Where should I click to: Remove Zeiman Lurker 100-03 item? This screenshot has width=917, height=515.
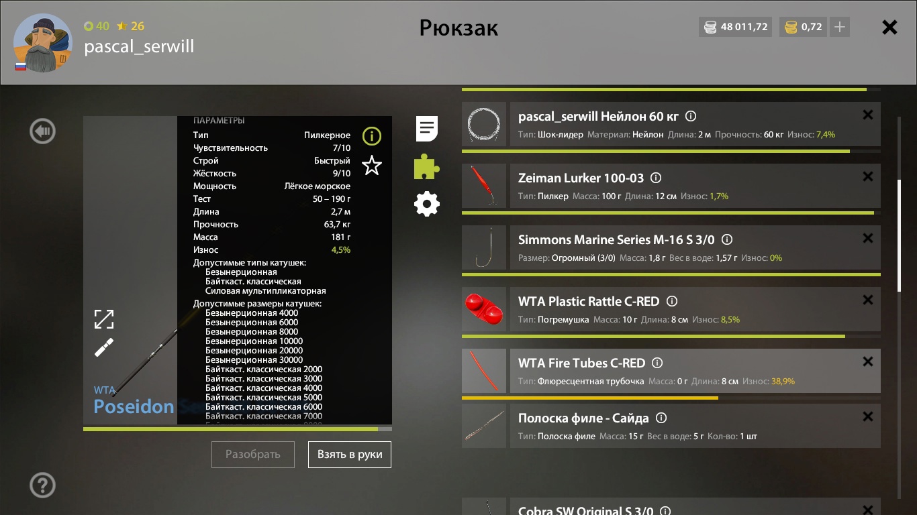coord(868,177)
